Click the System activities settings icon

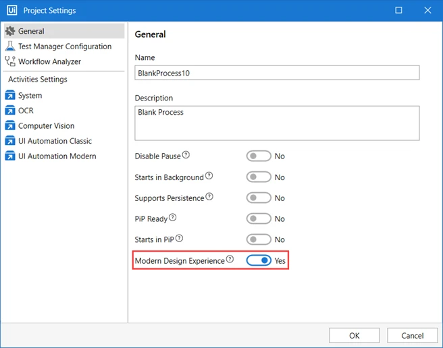[x=10, y=95]
